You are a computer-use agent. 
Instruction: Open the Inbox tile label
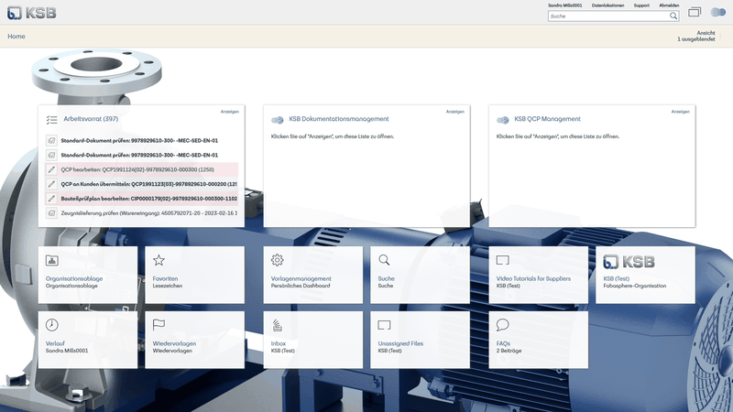pos(279,343)
